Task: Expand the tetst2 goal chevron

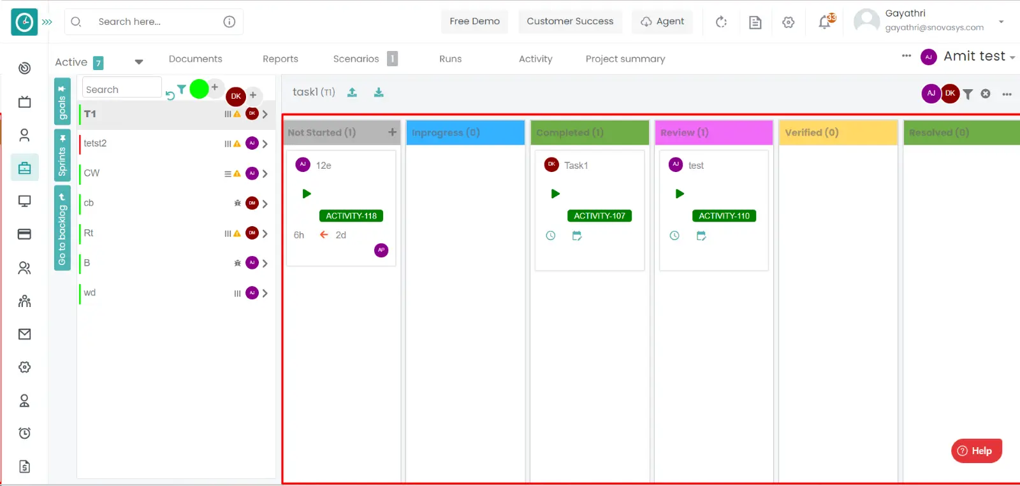Action: [265, 144]
